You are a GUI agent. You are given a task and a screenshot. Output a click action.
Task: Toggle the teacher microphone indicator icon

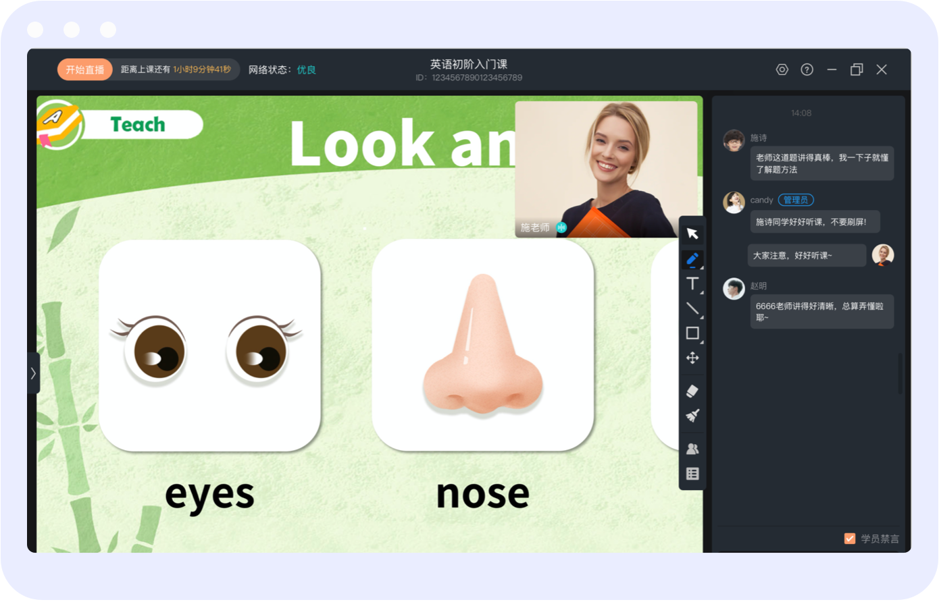coord(561,228)
